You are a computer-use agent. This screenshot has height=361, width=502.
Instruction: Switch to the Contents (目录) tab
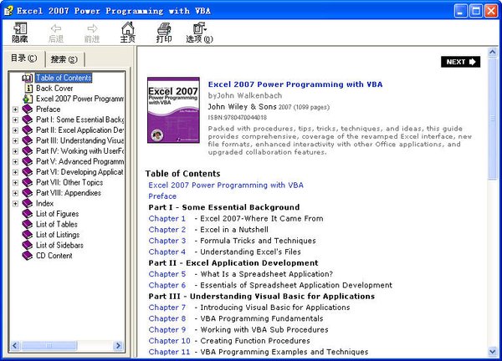pyautogui.click(x=23, y=58)
